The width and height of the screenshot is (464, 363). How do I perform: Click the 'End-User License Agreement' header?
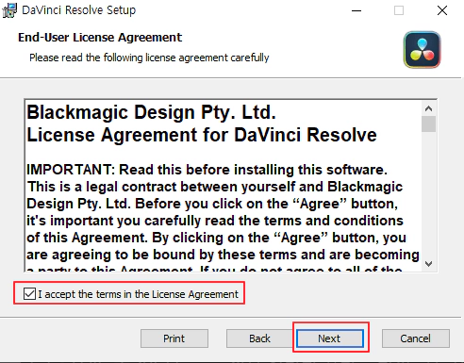pyautogui.click(x=100, y=38)
